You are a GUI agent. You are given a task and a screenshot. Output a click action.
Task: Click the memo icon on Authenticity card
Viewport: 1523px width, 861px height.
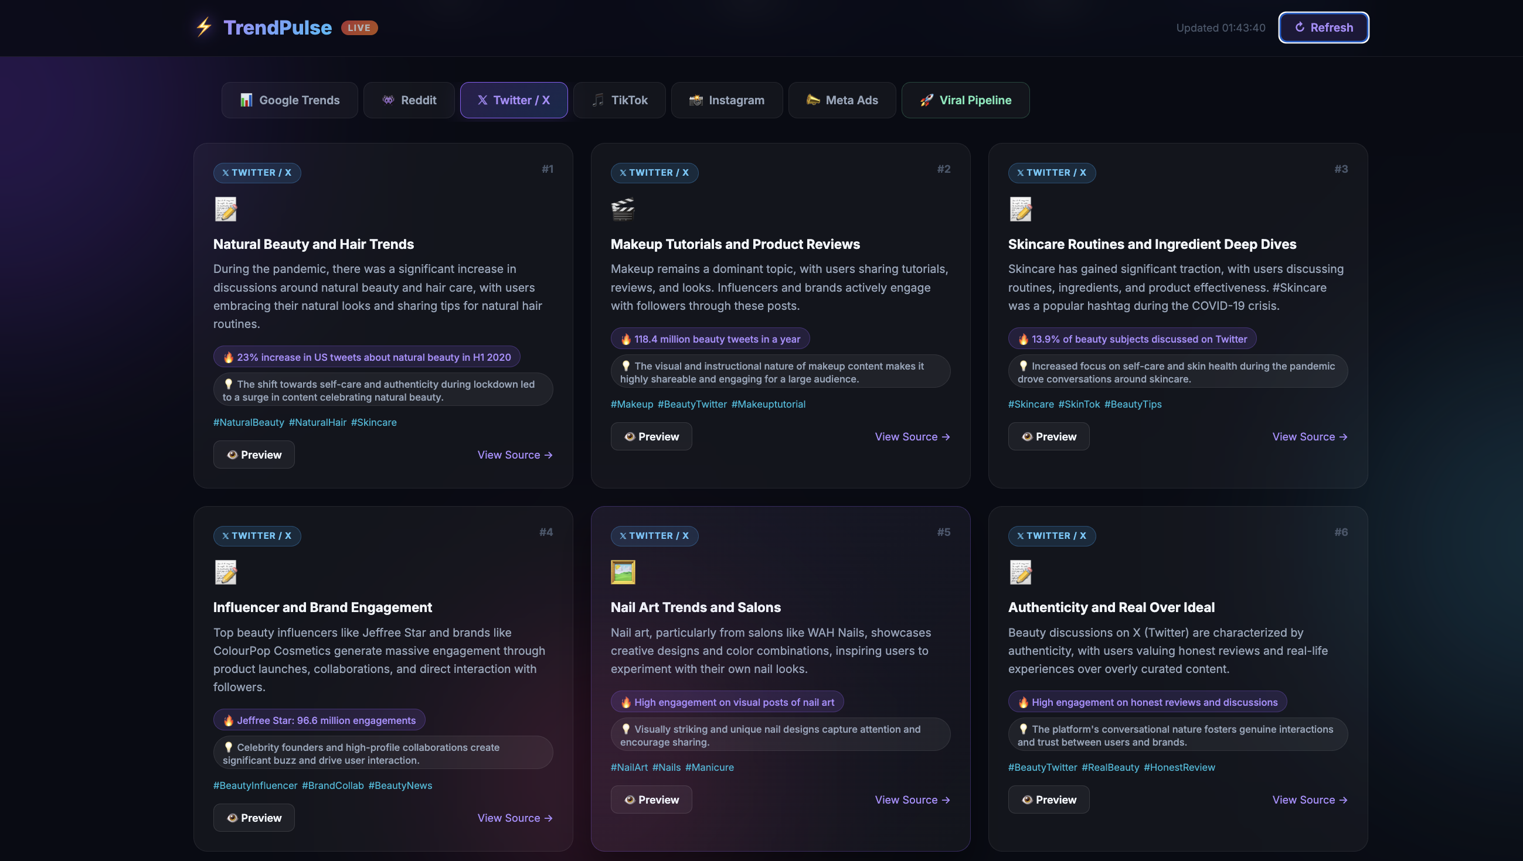[x=1020, y=572]
